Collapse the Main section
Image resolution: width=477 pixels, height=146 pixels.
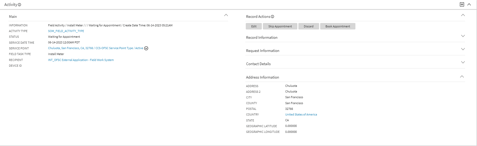pos(226,15)
